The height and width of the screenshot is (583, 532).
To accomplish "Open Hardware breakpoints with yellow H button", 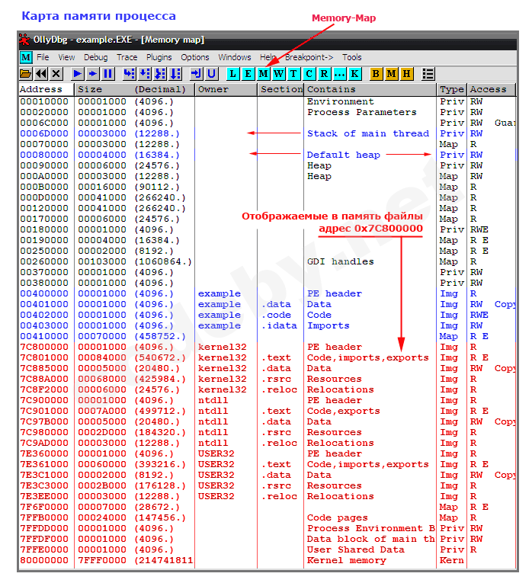I will [x=406, y=74].
